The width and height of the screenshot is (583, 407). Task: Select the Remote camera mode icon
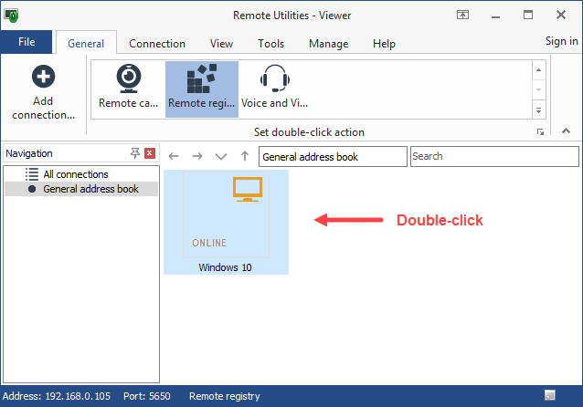[128, 89]
